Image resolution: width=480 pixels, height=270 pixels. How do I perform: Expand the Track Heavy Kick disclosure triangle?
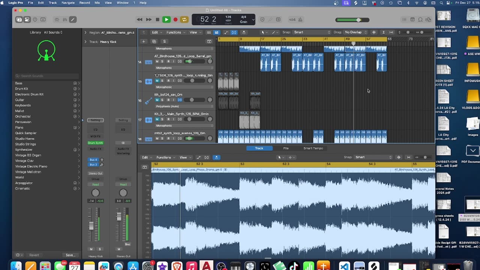(x=85, y=42)
